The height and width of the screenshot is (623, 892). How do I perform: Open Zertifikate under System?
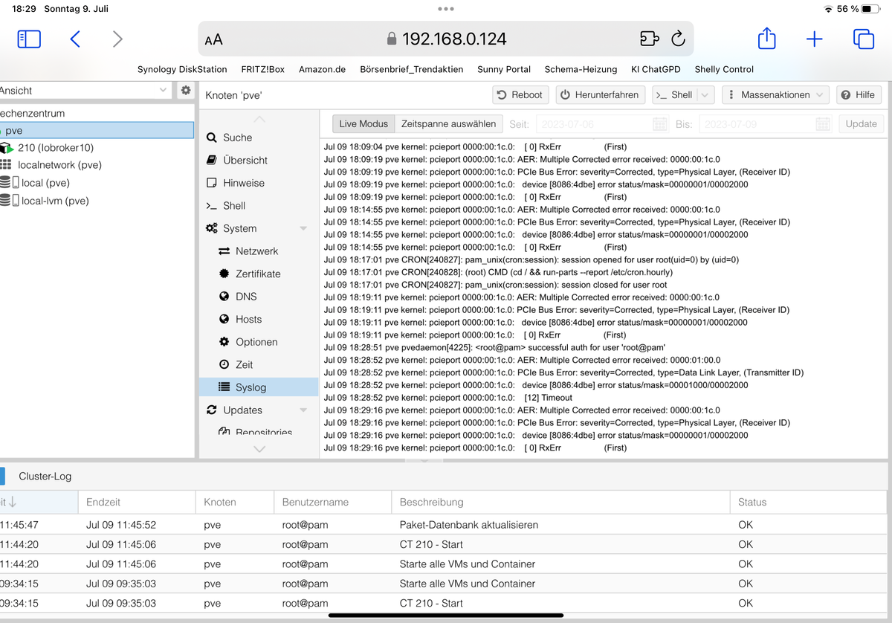[259, 274]
